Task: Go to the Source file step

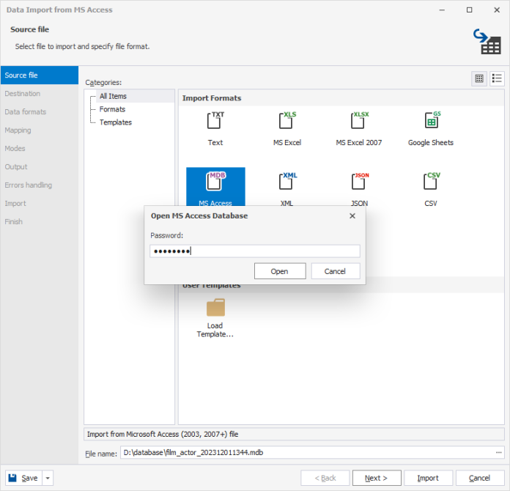Action: (39, 75)
